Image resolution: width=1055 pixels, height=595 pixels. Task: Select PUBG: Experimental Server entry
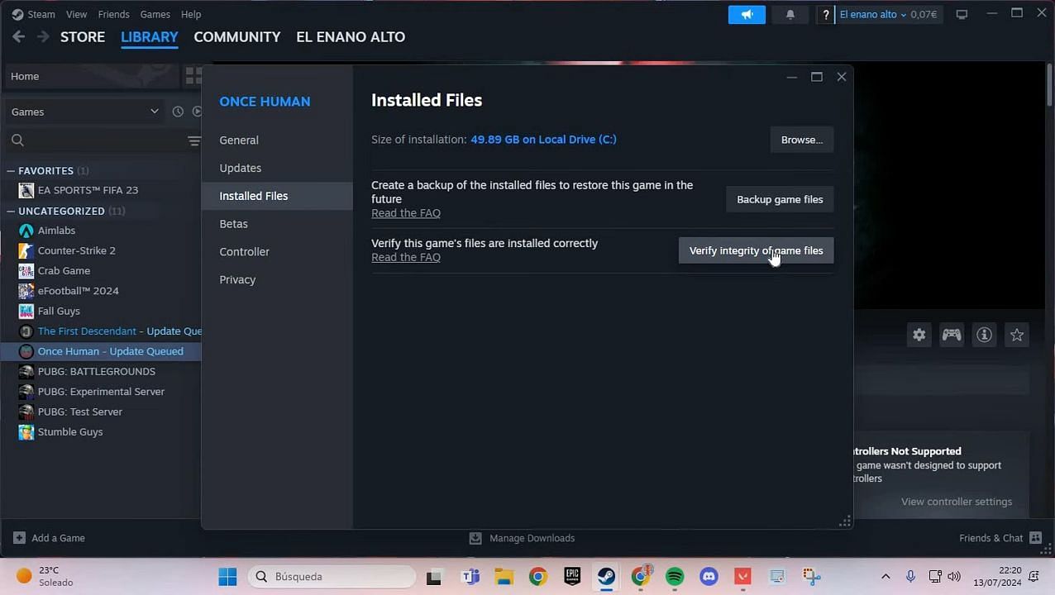point(103,392)
